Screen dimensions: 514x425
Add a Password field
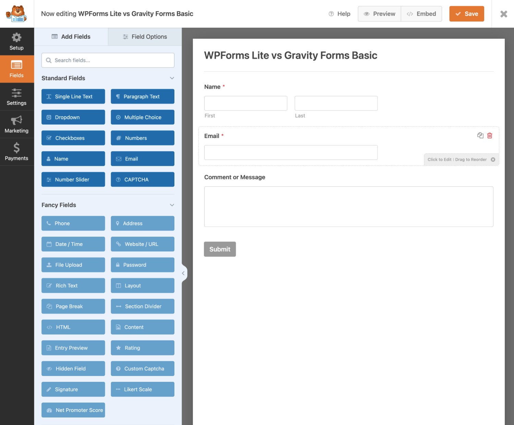[x=143, y=265]
